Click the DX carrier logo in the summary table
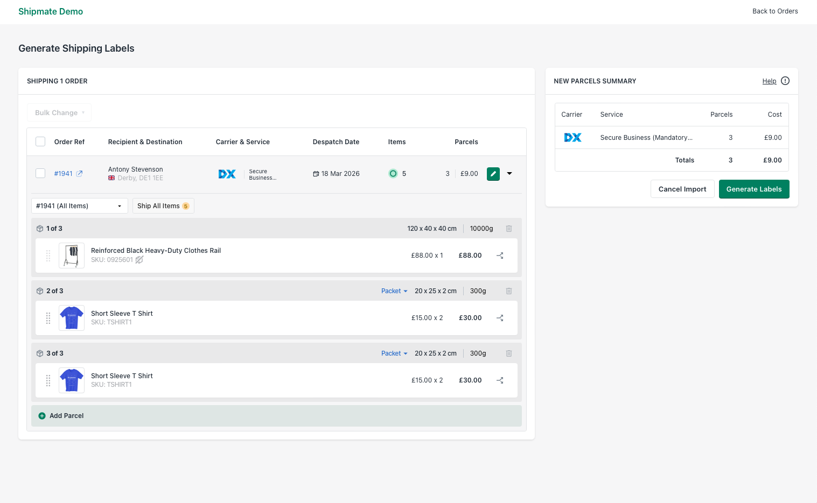The width and height of the screenshot is (817, 503). (572, 137)
